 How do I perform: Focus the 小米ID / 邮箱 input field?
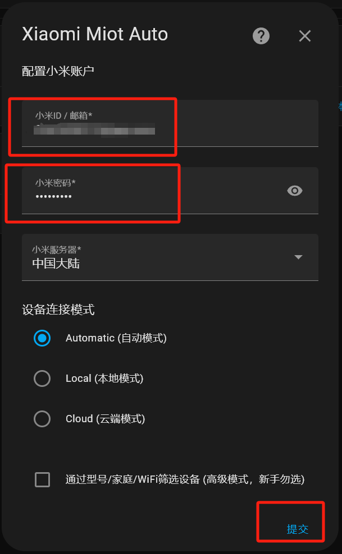[170, 123]
